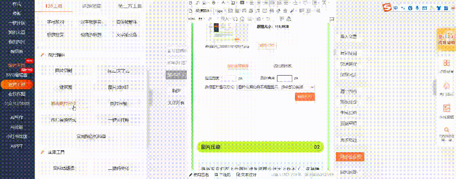Apply italic formatting with the I icon
456x179 pixels.
pyautogui.click(x=197, y=3)
